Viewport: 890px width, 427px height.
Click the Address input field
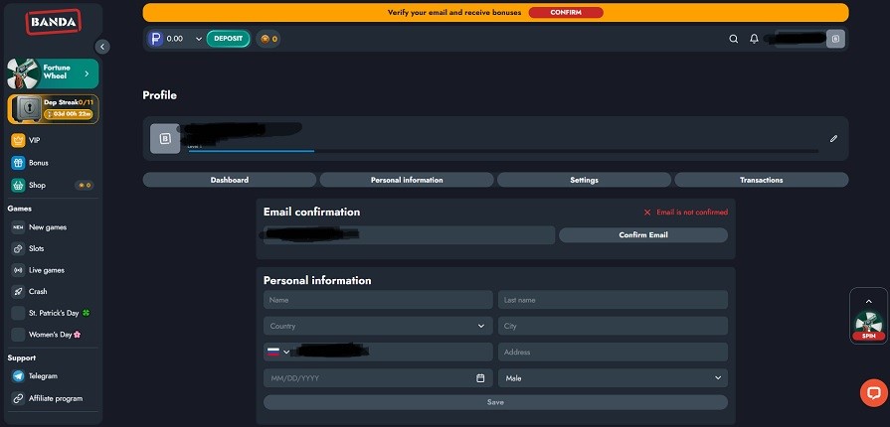tap(613, 353)
